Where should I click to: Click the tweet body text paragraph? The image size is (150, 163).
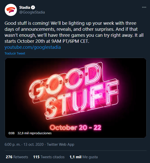click(x=74, y=32)
